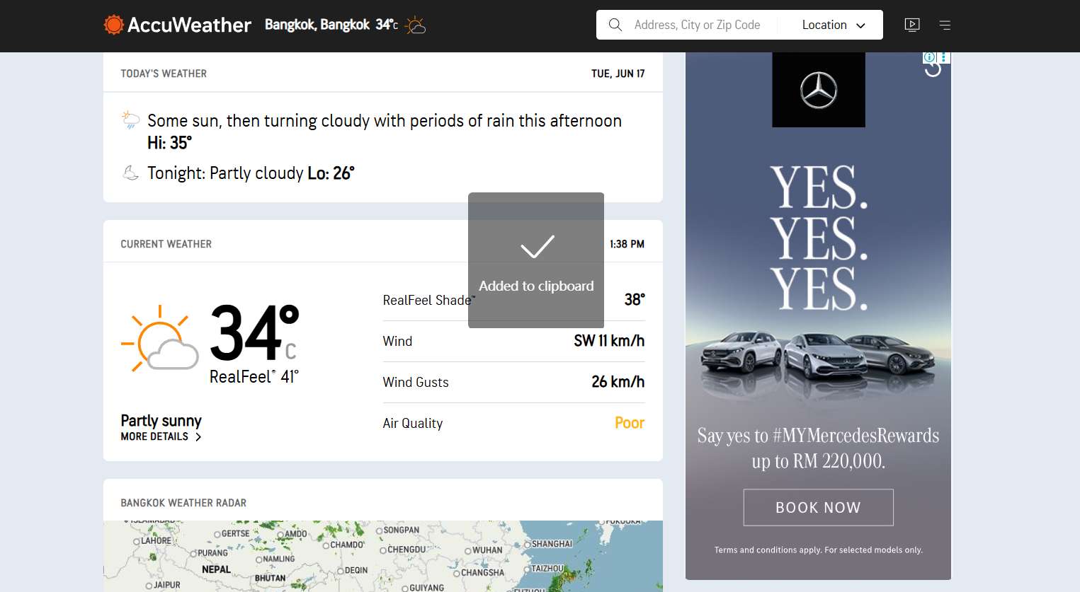Click the 38° RealFeel Shade value
Image resolution: width=1080 pixels, height=592 pixels.
635,300
